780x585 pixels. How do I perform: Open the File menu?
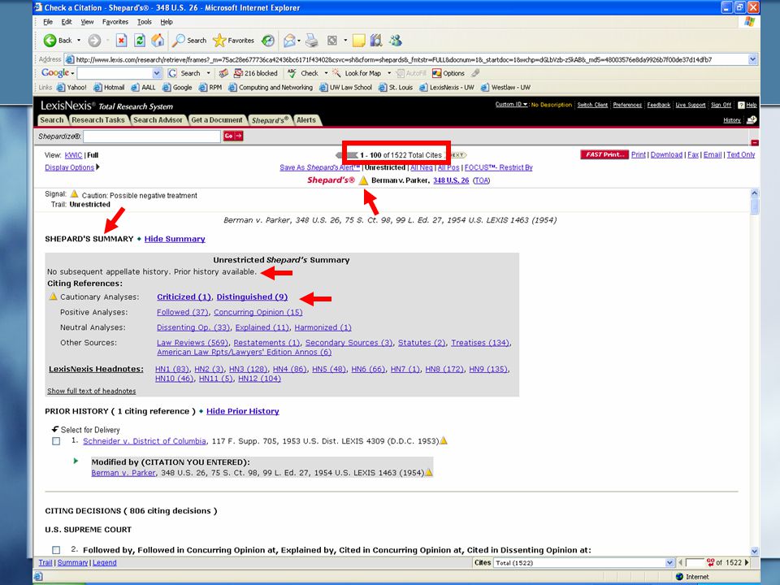pyautogui.click(x=48, y=22)
